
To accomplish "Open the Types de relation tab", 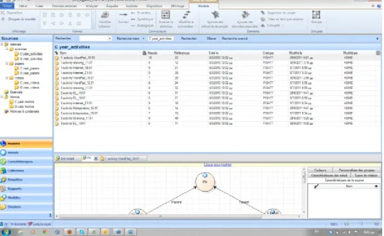I will (366, 175).
